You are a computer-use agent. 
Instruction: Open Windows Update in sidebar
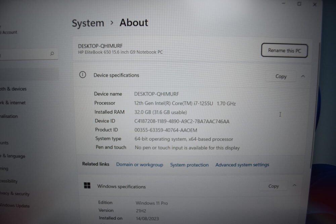[x=15, y=206]
